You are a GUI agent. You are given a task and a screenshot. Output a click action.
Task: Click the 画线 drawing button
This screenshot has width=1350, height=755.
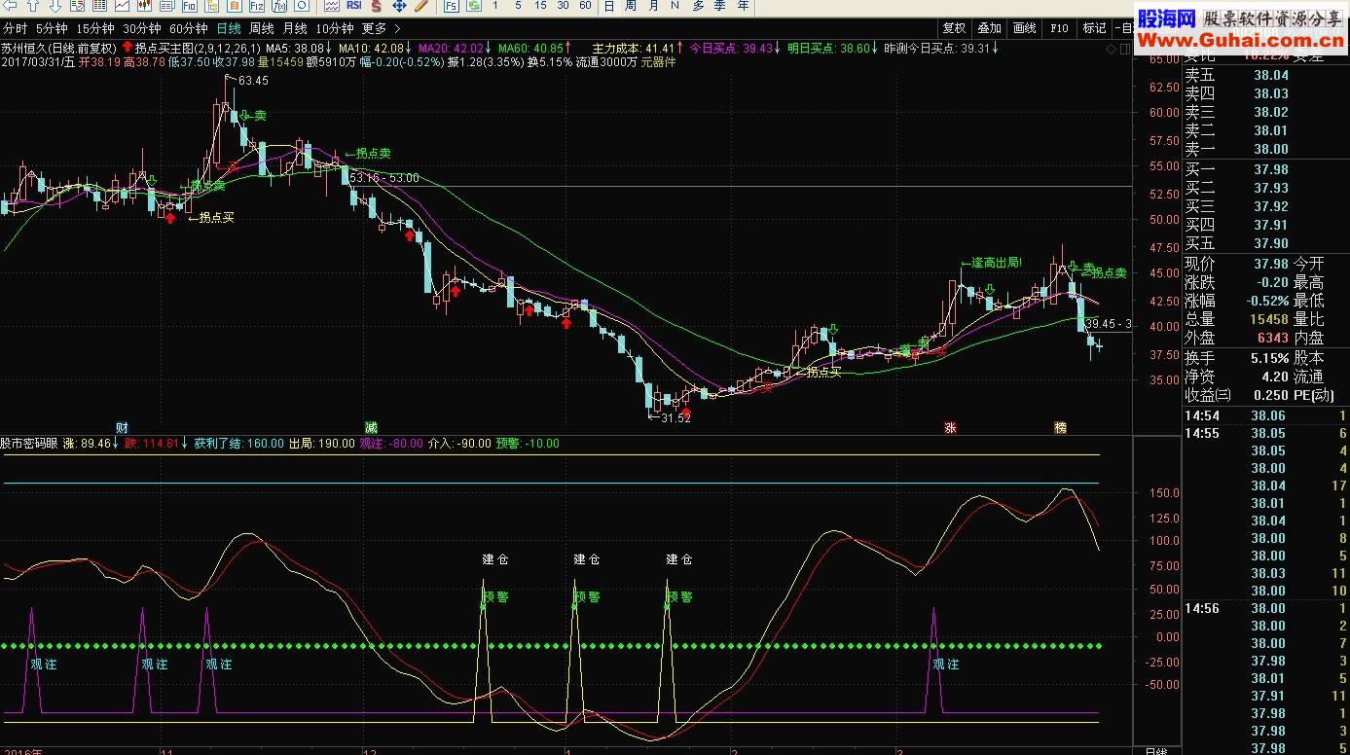point(1024,28)
